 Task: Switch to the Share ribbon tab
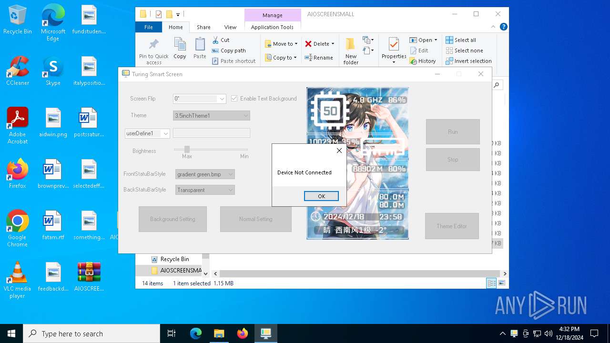point(203,27)
